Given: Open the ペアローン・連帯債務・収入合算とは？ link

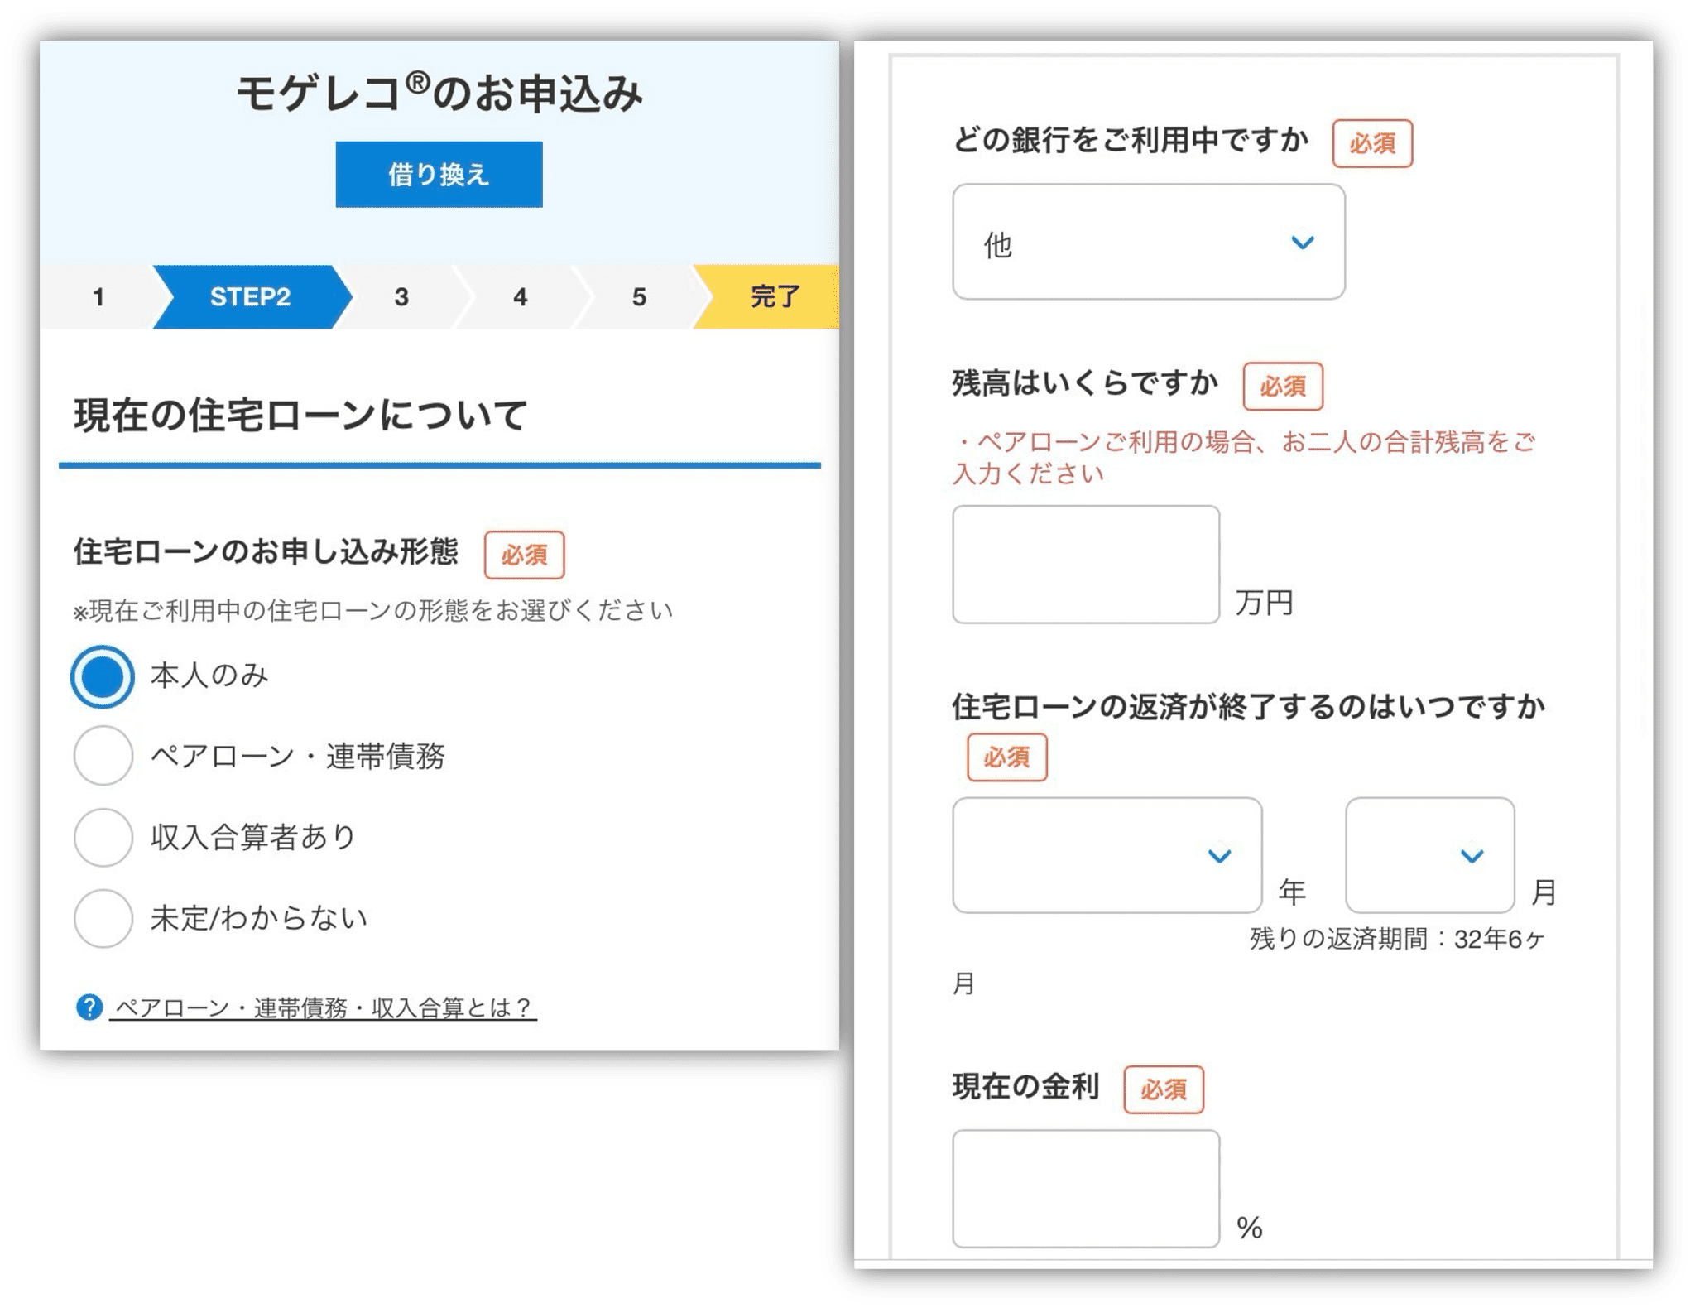Looking at the screenshot, I should click(x=324, y=1007).
